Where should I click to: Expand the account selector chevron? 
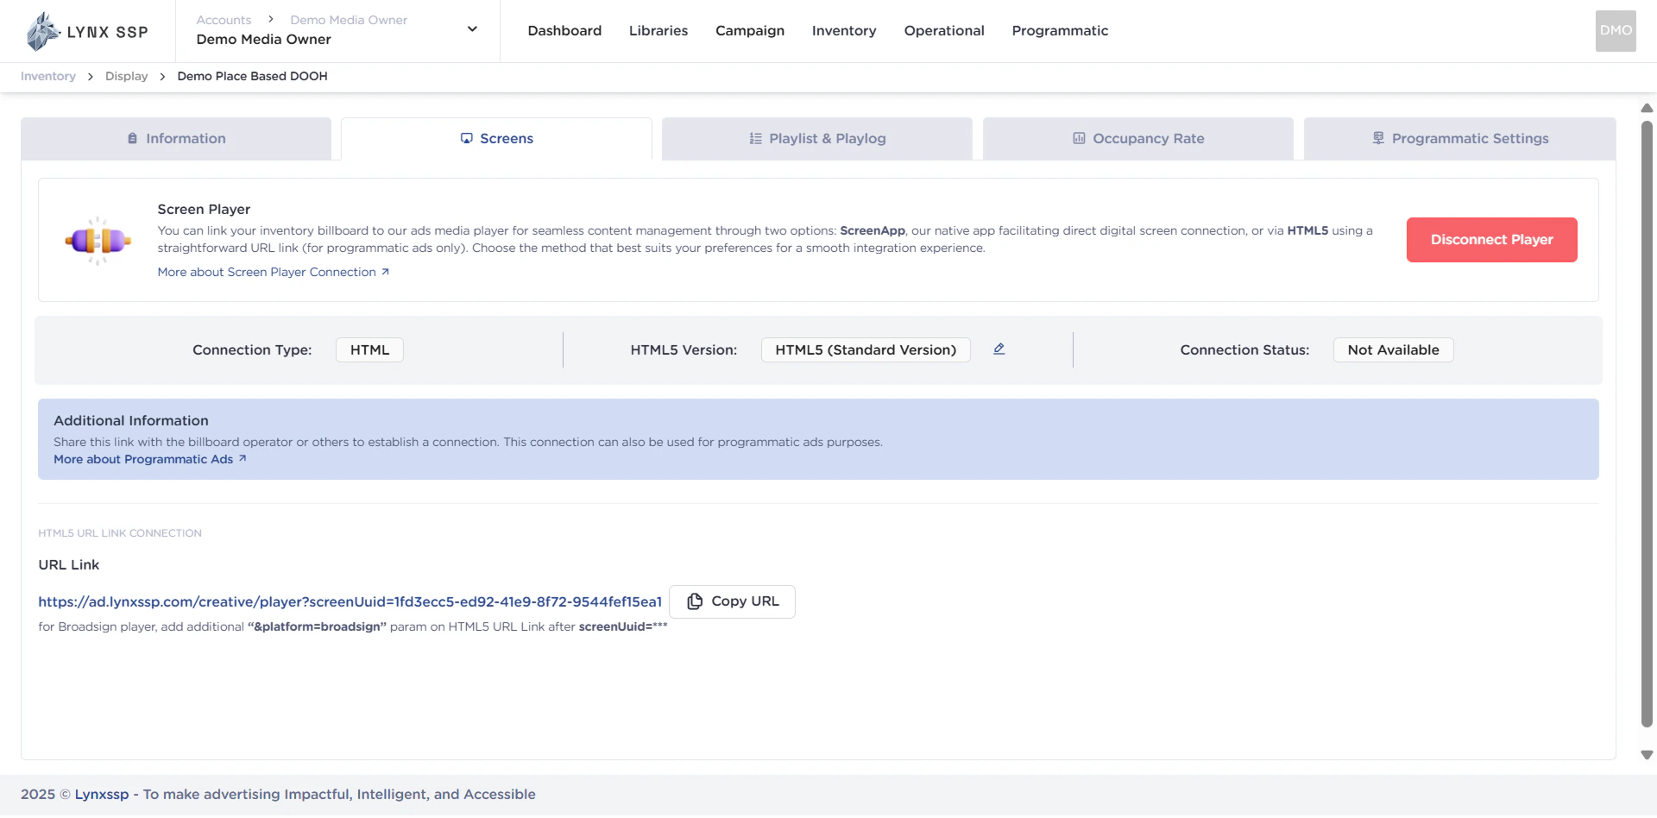coord(472,29)
